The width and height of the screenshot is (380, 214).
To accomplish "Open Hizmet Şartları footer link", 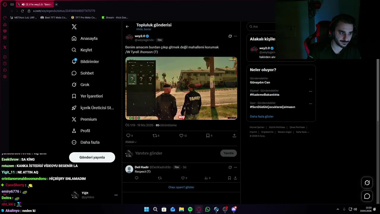I will point(257,127).
